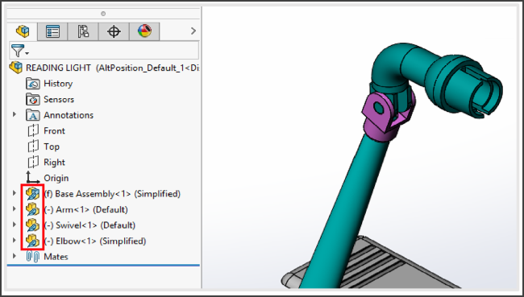Select the Top plane label
Viewport: 524px width, 297px height.
click(52, 146)
